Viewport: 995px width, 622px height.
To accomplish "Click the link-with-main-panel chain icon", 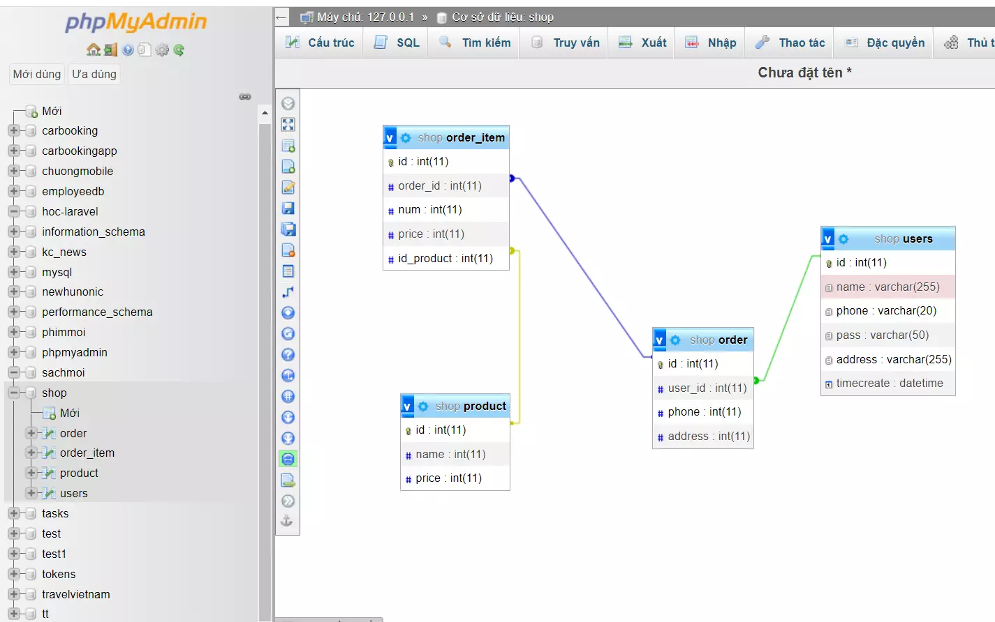I will [245, 96].
